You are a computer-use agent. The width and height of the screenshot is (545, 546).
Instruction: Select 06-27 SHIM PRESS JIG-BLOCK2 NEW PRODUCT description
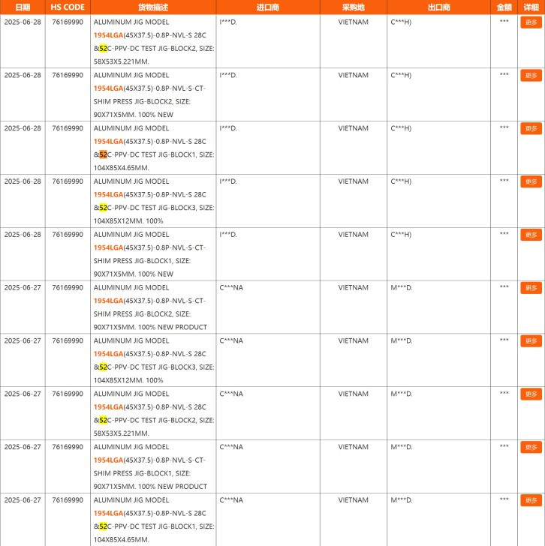(150, 307)
